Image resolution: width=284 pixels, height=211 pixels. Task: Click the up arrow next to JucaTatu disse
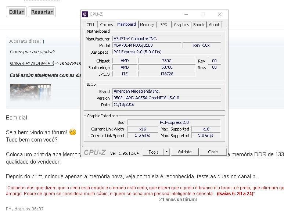click(x=43, y=42)
